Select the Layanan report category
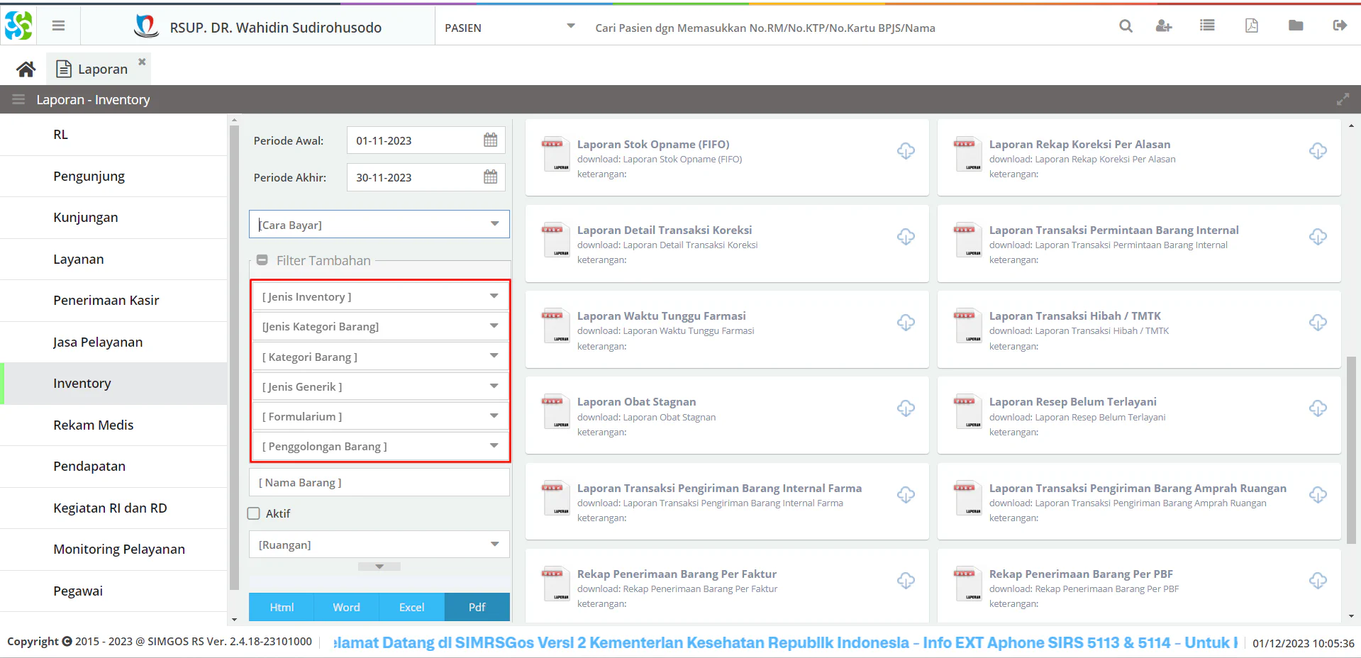Screen dimensions: 1361x658 point(113,259)
